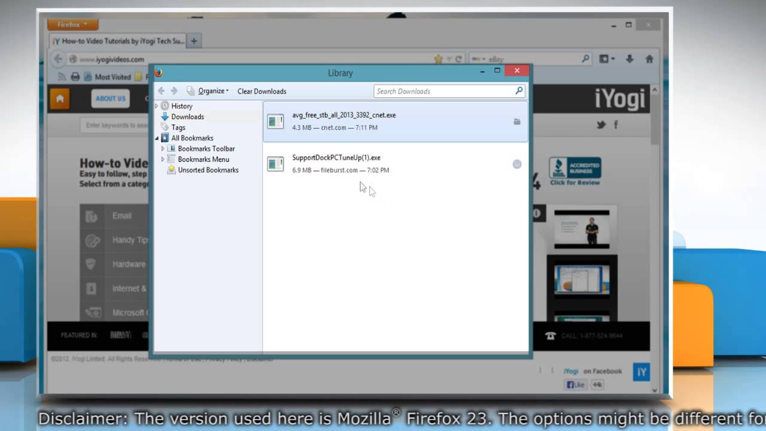The height and width of the screenshot is (431, 766).
Task: Click the Facebook Like button
Action: [576, 385]
